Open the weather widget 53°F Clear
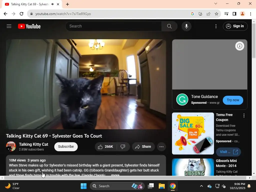The width and height of the screenshot is (256, 192). point(12,186)
